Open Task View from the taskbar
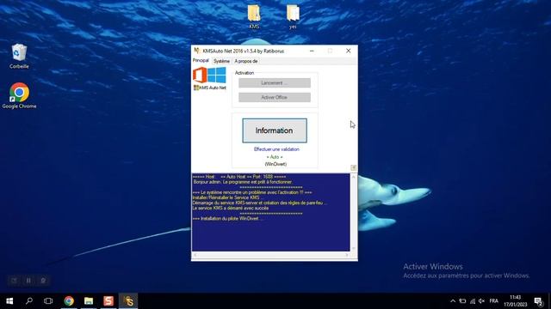The image size is (551, 309). pyautogui.click(x=48, y=301)
